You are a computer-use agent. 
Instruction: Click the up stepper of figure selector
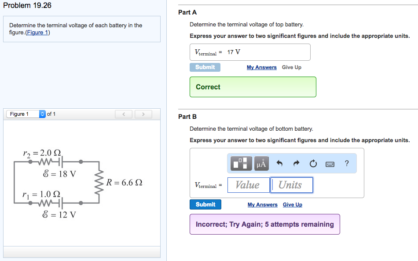point(42,112)
